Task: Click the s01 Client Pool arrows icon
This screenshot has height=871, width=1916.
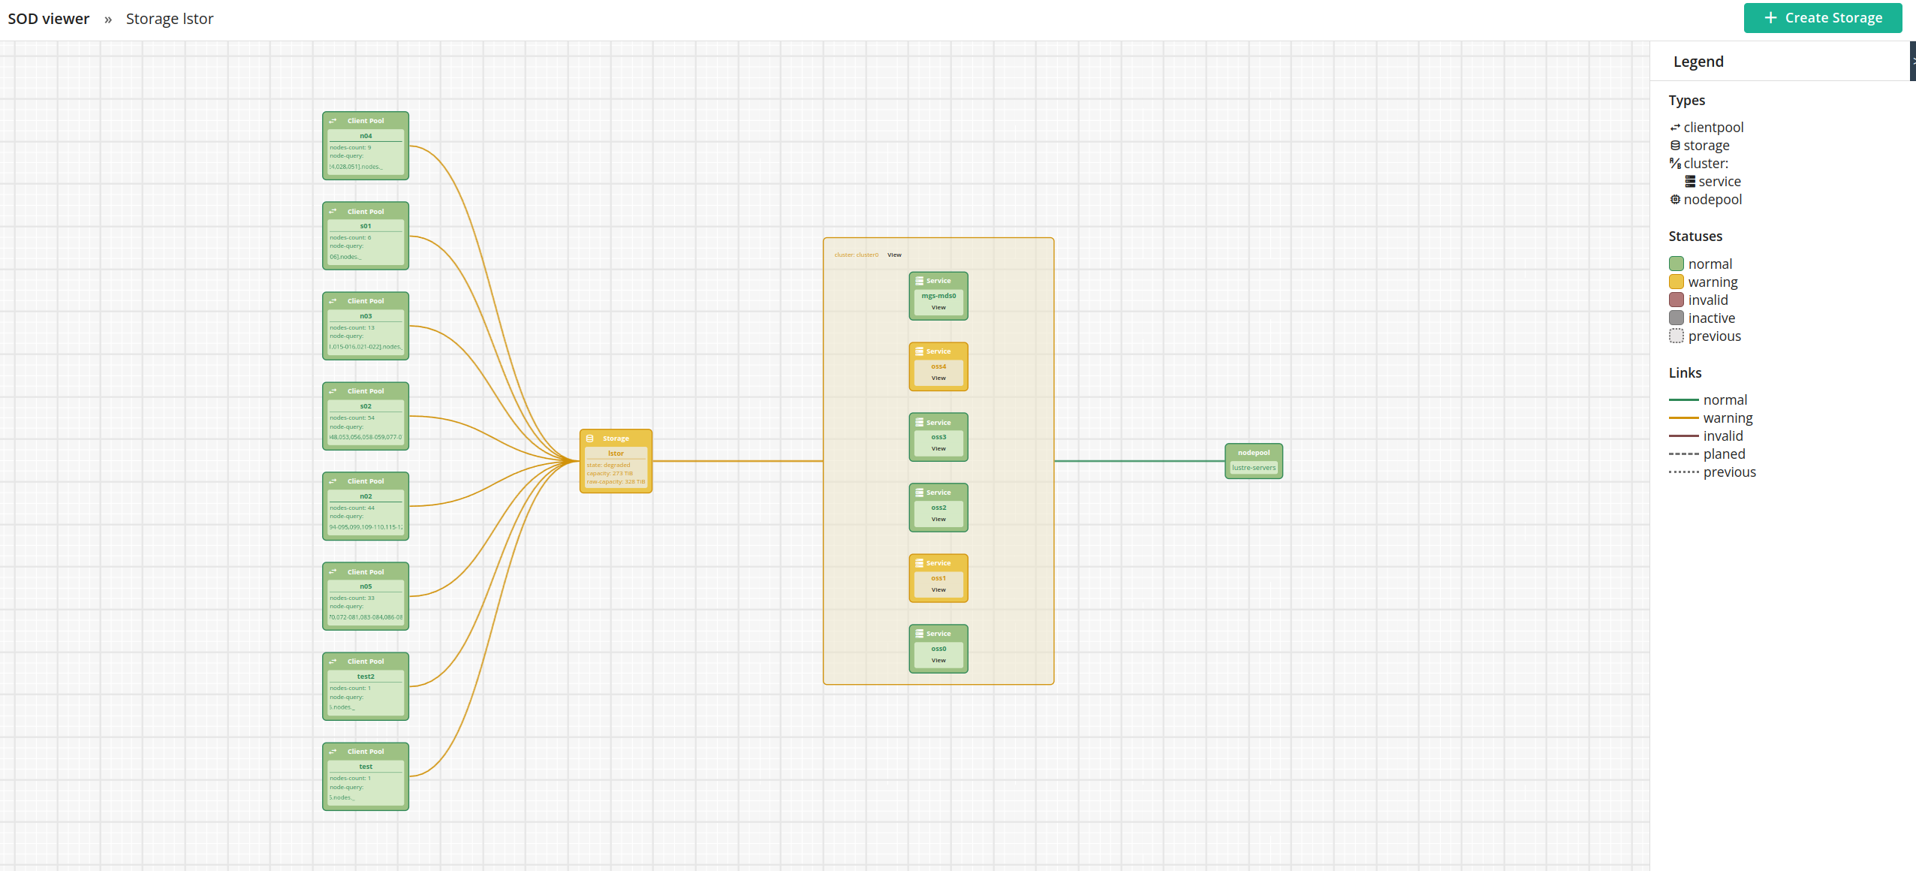Action: (x=333, y=212)
